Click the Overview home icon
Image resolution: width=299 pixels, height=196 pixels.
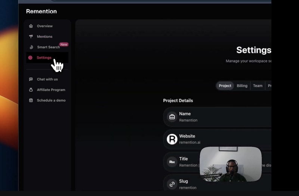[x=31, y=26]
